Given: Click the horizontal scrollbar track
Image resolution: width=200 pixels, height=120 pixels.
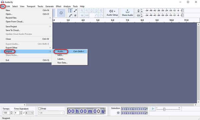Looking at the screenshot, I should [x=110, y=105].
